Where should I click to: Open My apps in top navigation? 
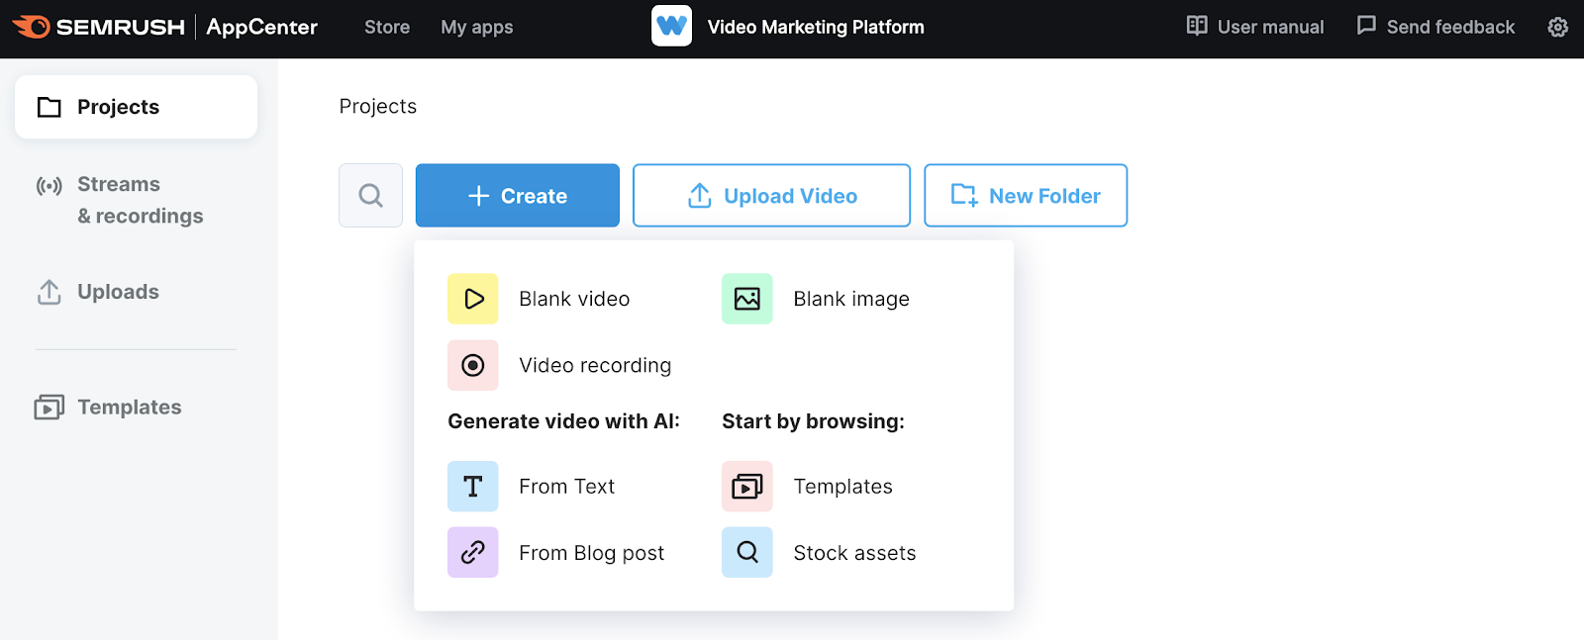tap(477, 28)
